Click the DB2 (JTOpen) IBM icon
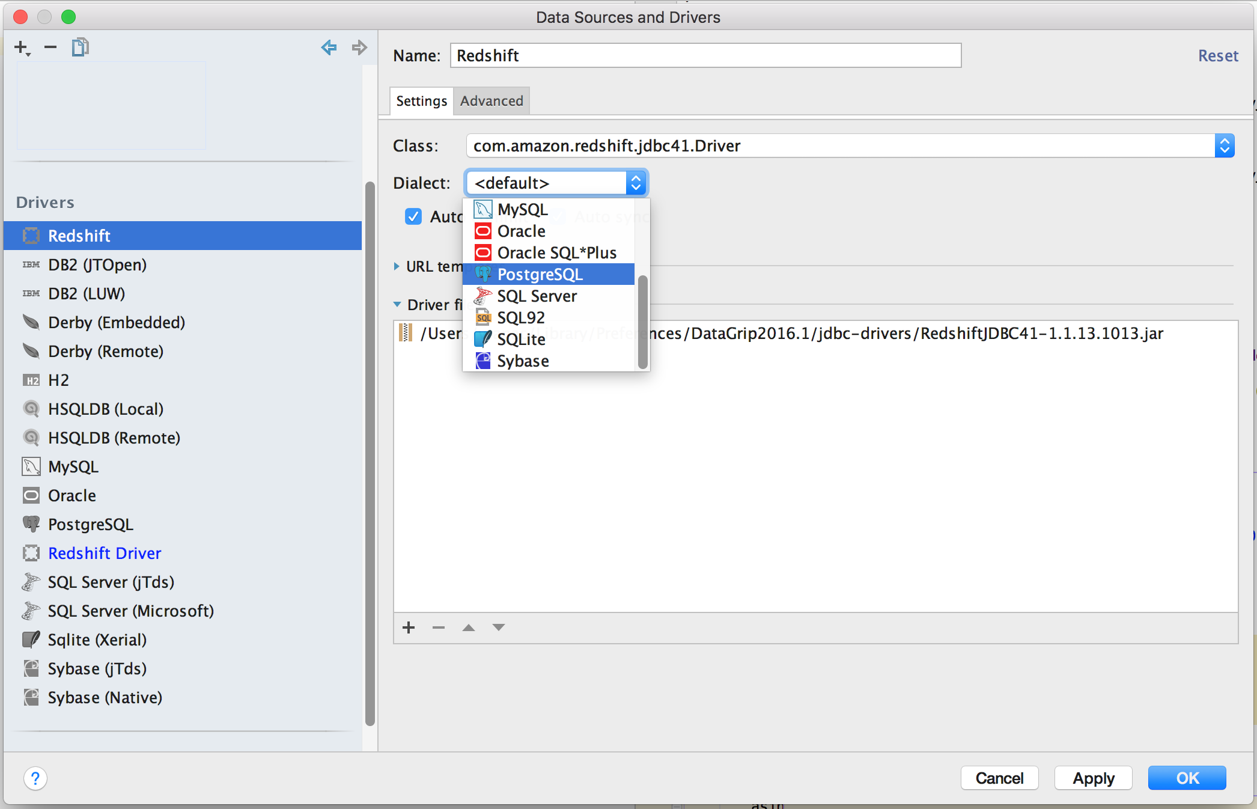This screenshot has height=809, width=1257. pyautogui.click(x=31, y=264)
